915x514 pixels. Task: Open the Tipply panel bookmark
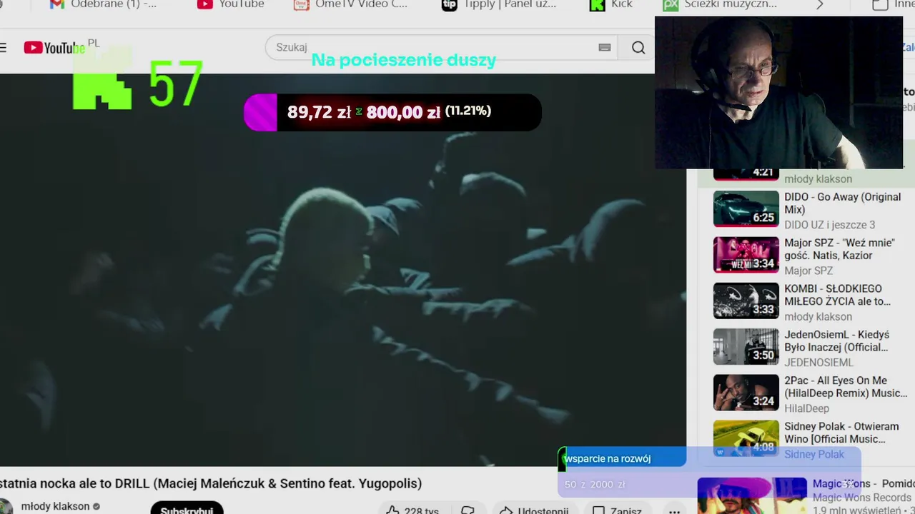tap(499, 4)
